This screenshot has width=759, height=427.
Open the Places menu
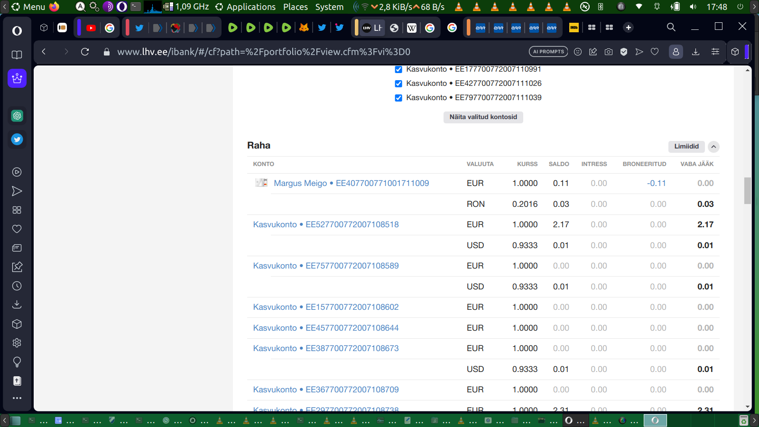tap(295, 7)
